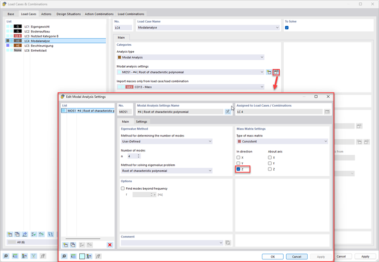
Task: Switch to the Actions tab
Action: pos(46,14)
